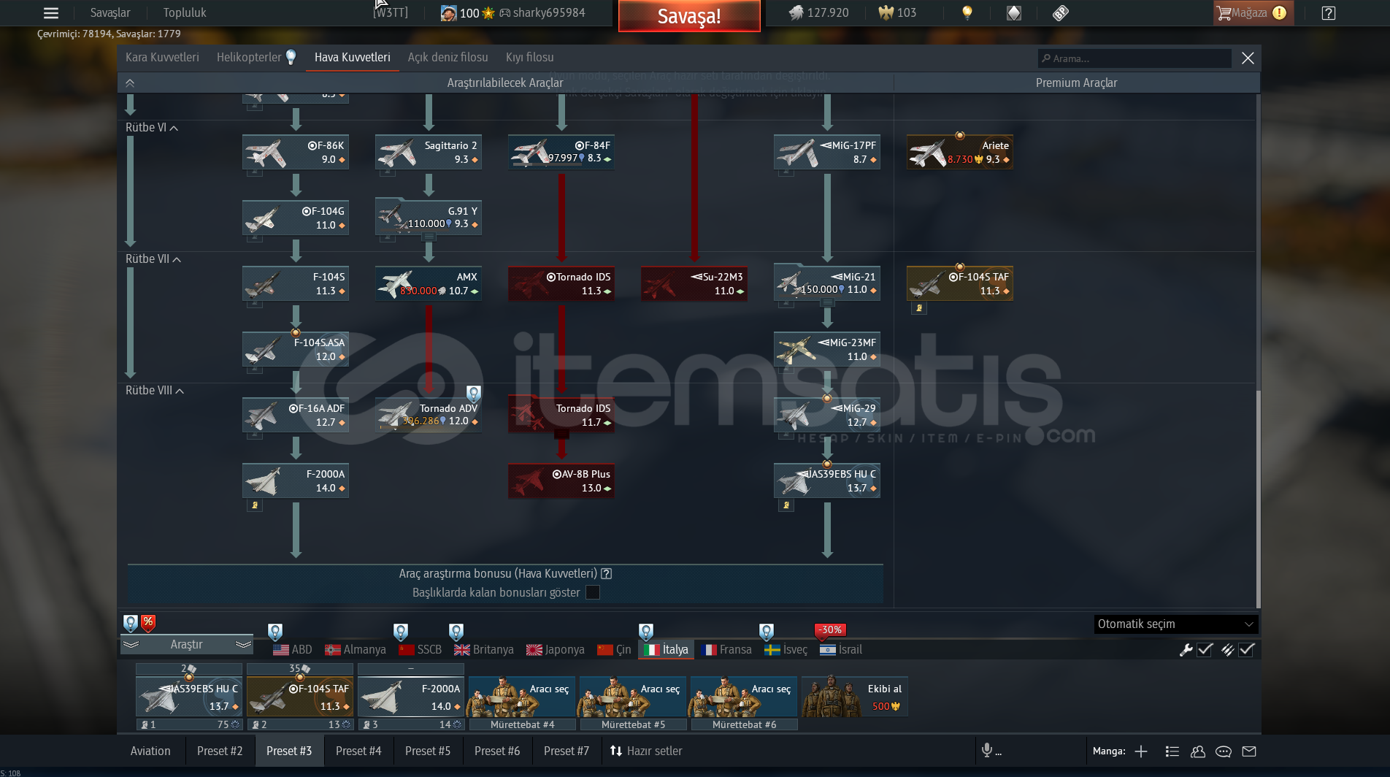Click the microphone voice chat icon

pyautogui.click(x=987, y=750)
